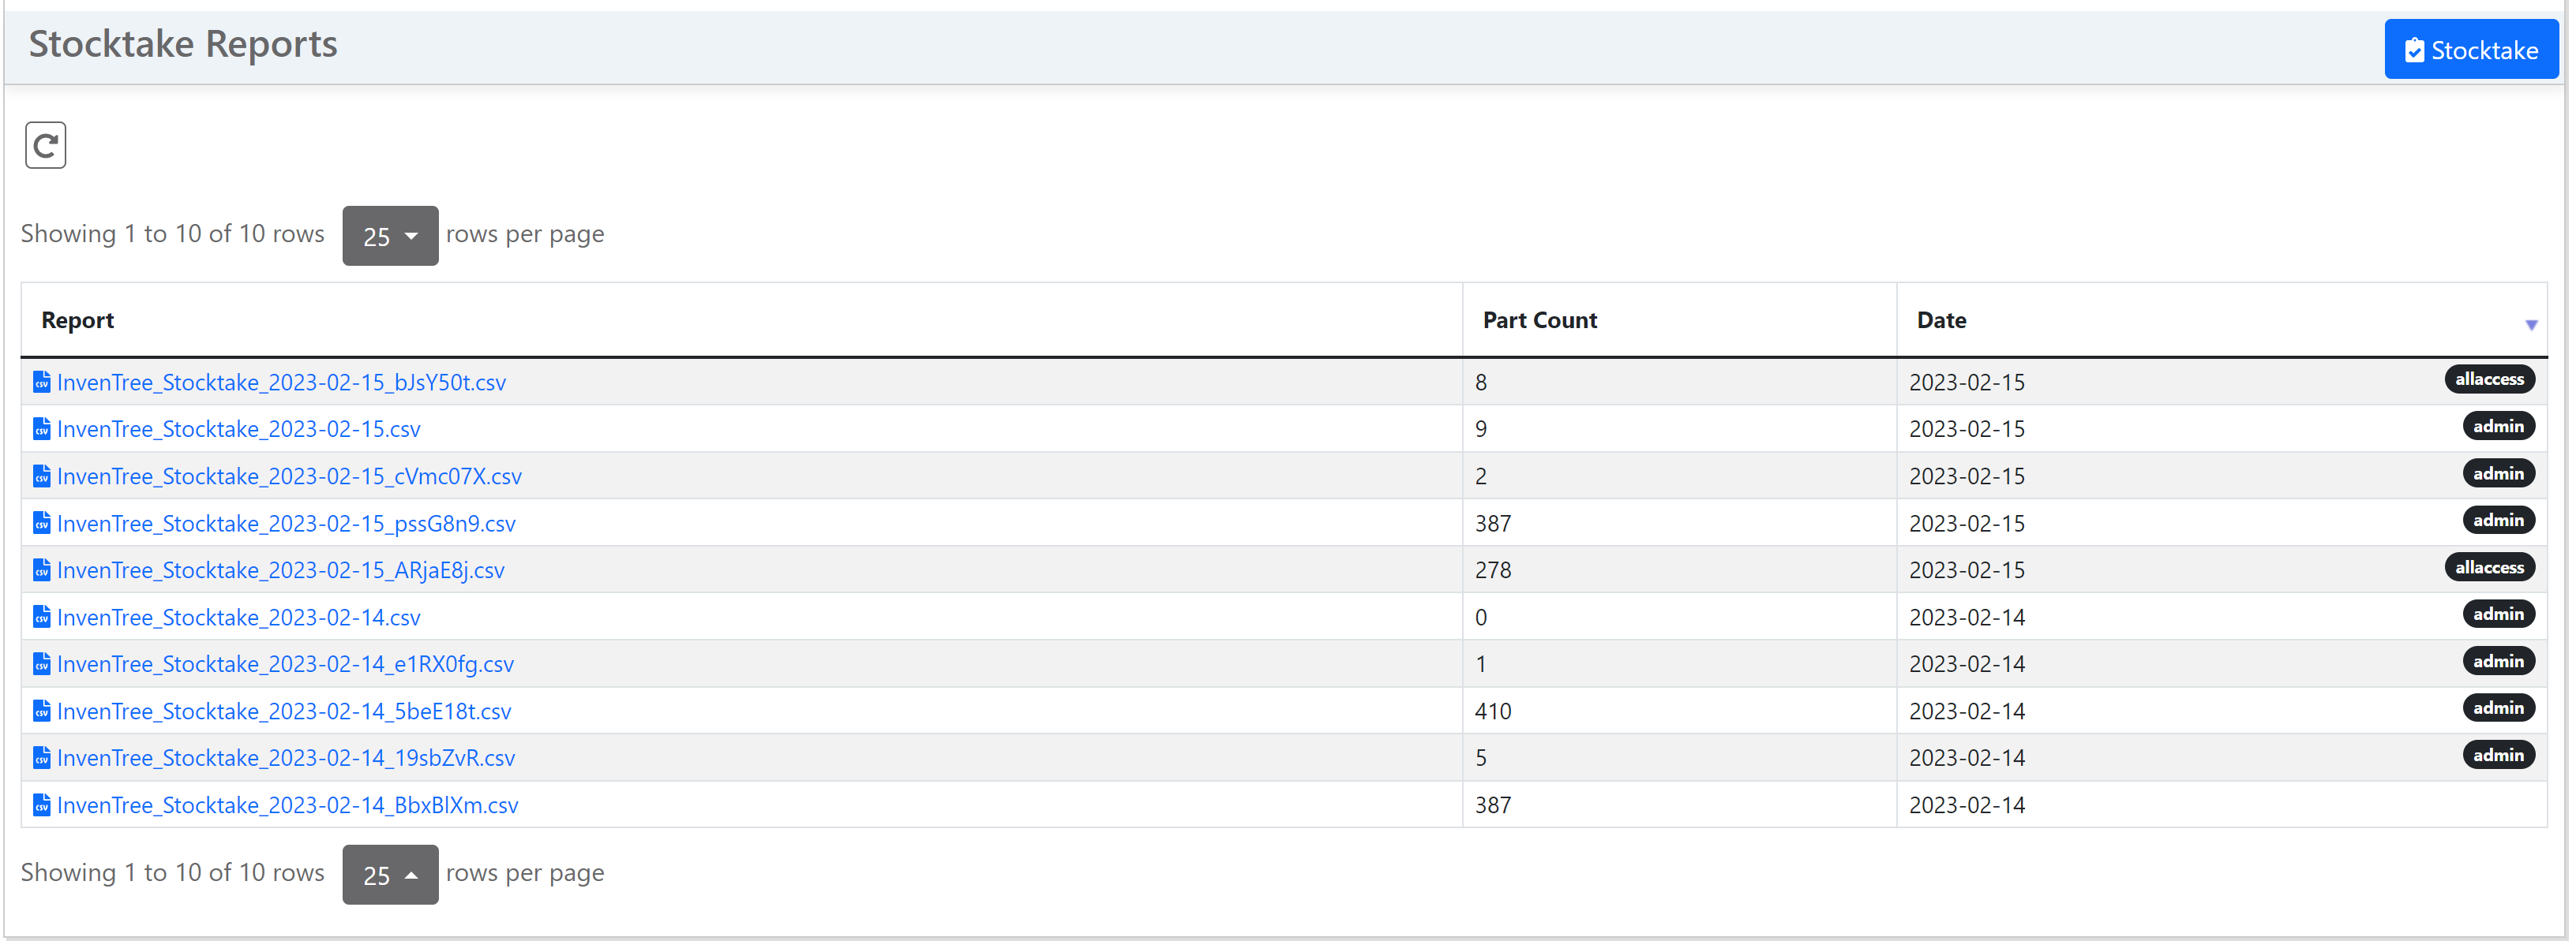Click CSV file icon for 5beE18t report
2576x952 pixels.
pos(41,711)
